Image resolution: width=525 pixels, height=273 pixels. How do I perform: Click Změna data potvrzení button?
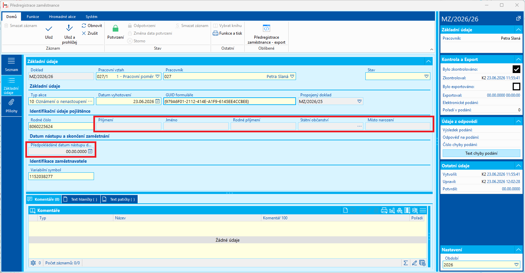click(150, 33)
